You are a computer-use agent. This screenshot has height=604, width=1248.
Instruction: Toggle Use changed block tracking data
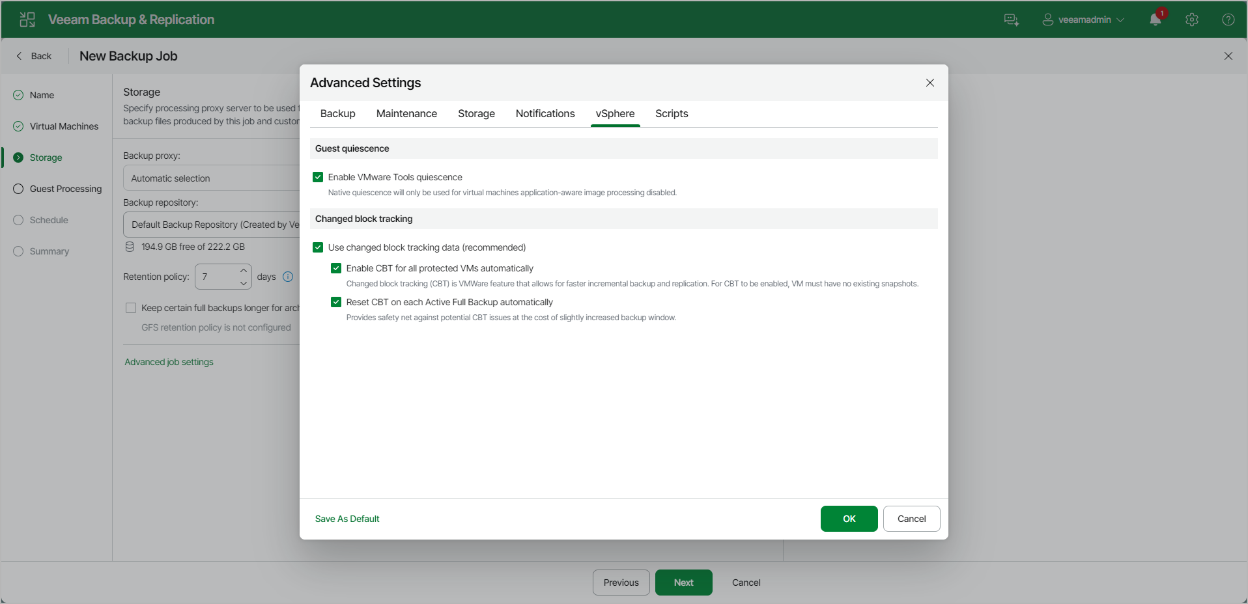(318, 247)
